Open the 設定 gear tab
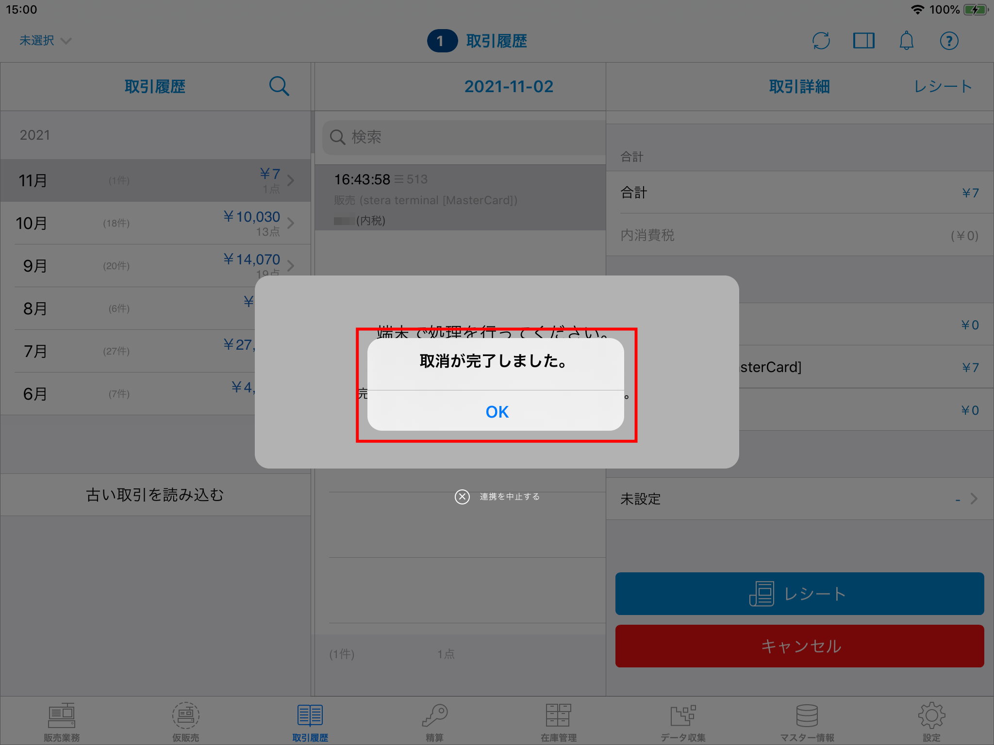 tap(931, 722)
